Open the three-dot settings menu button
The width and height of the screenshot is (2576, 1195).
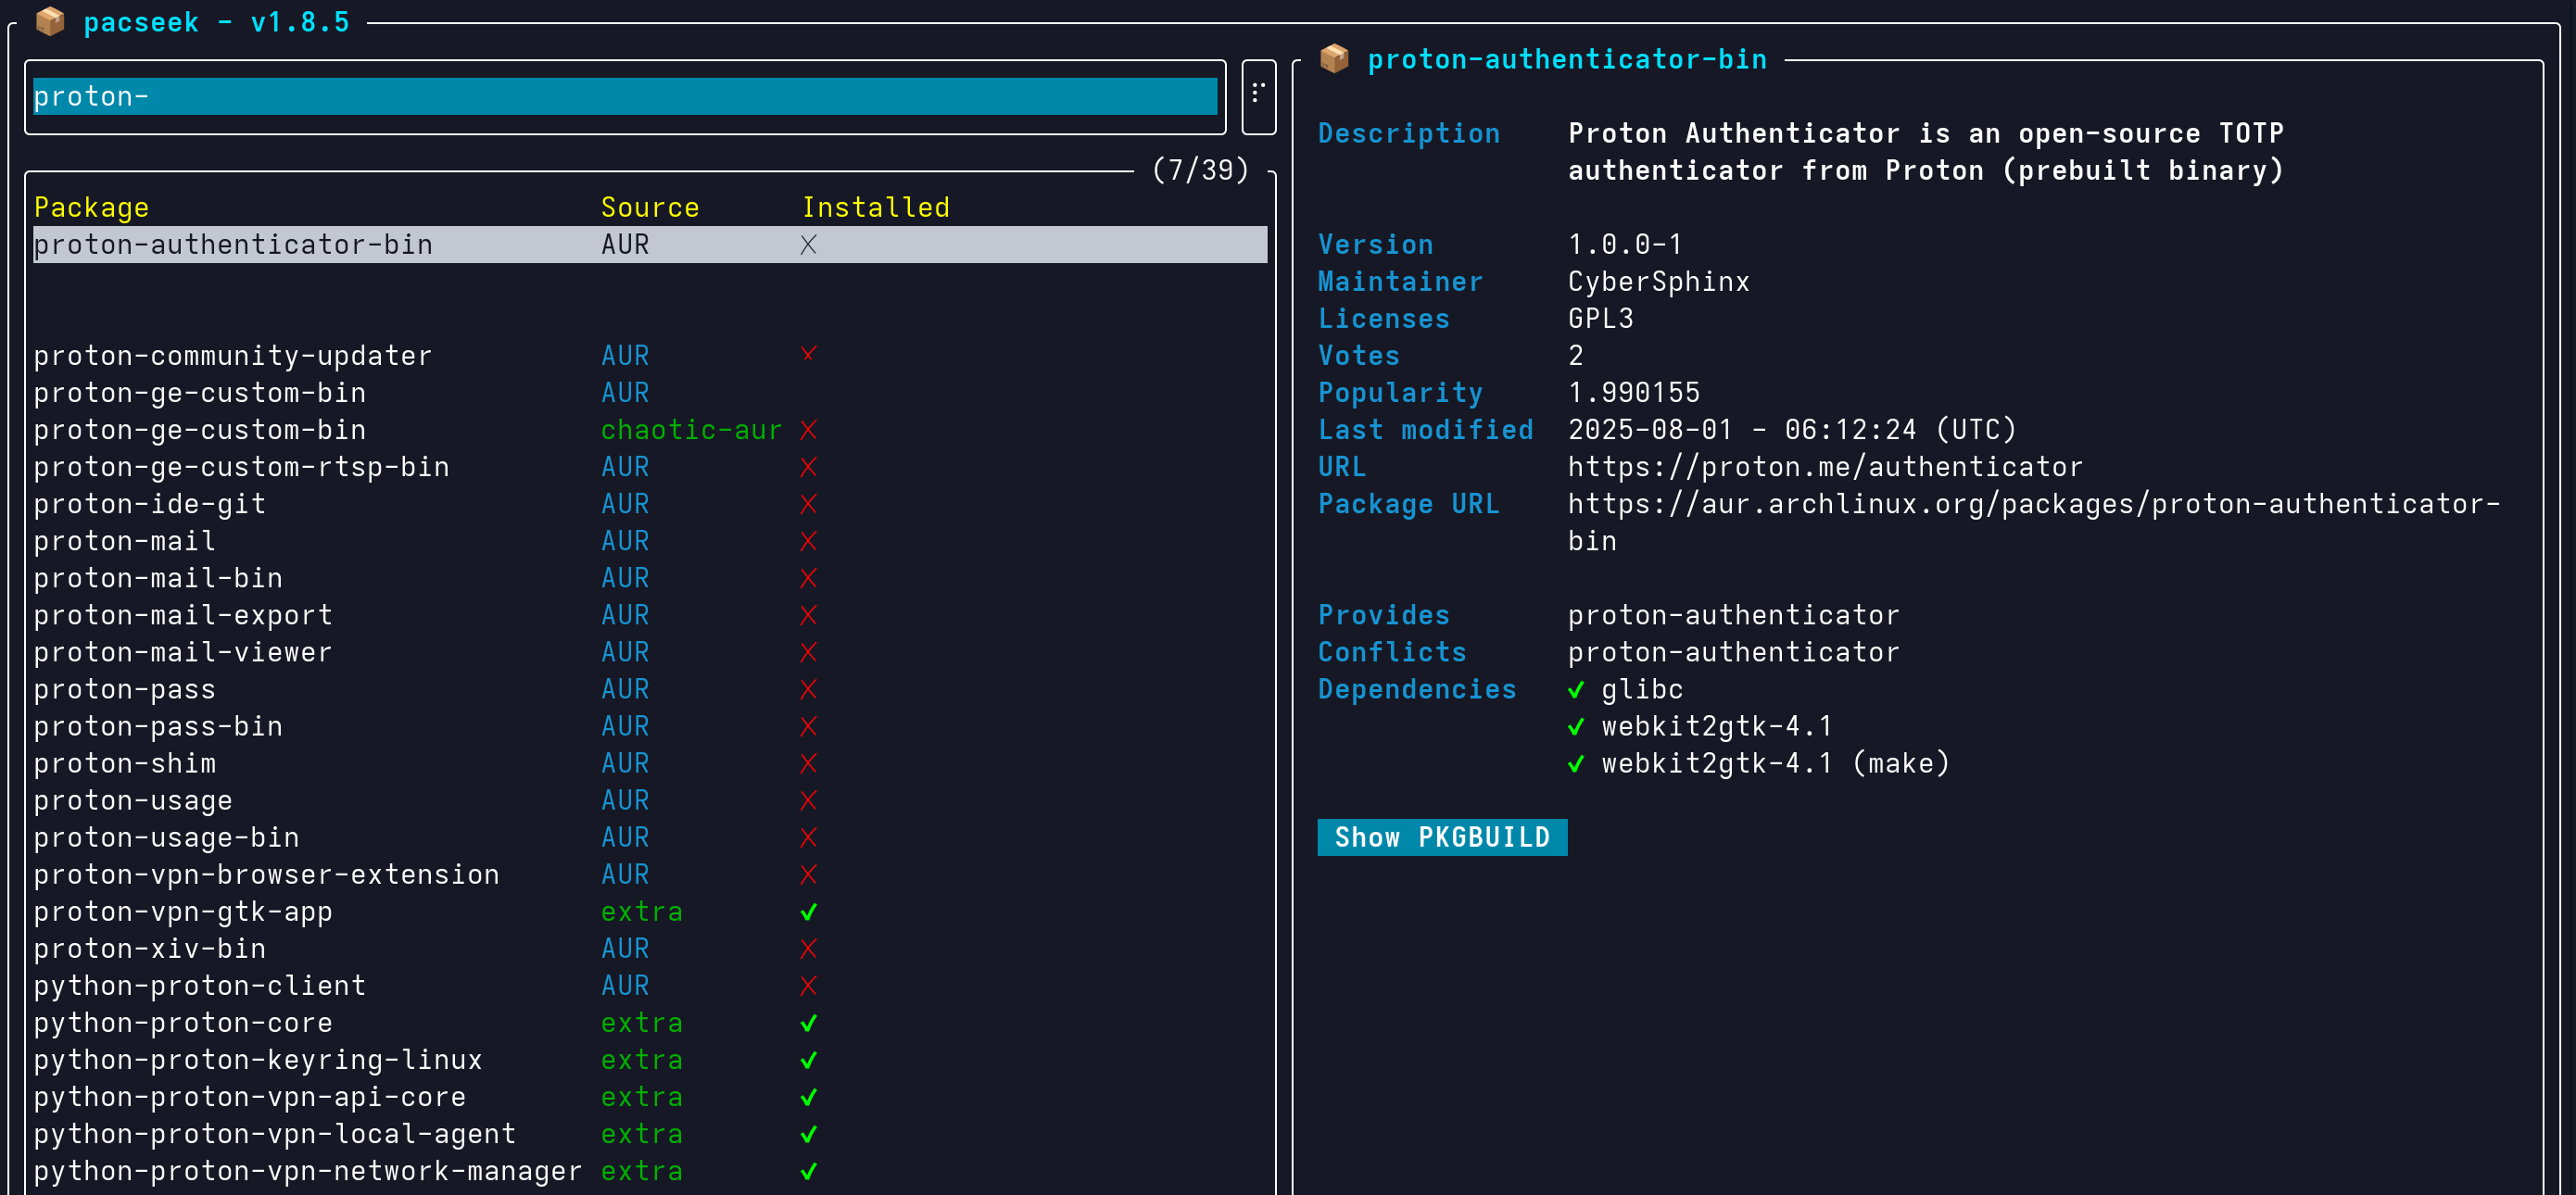1258,95
